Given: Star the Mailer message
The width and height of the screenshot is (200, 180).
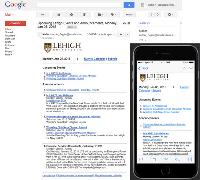Looking at the screenshot, I should pos(114,34).
